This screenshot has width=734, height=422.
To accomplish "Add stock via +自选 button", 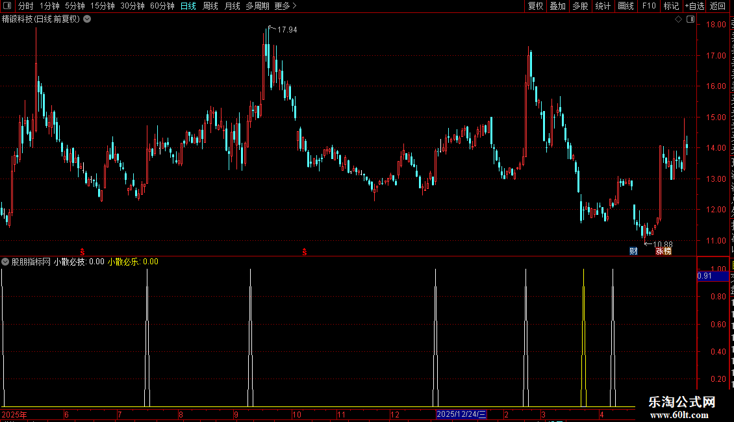I will coord(694,6).
